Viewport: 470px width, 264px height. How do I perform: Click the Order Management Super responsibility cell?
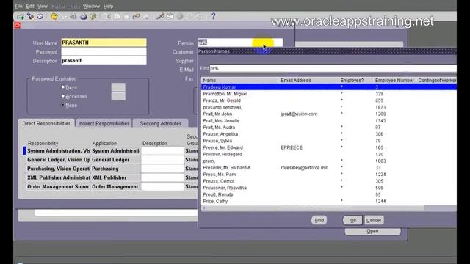(59, 186)
